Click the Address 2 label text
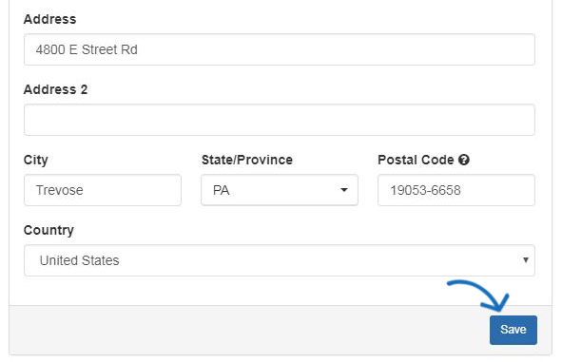 pyautogui.click(x=55, y=89)
